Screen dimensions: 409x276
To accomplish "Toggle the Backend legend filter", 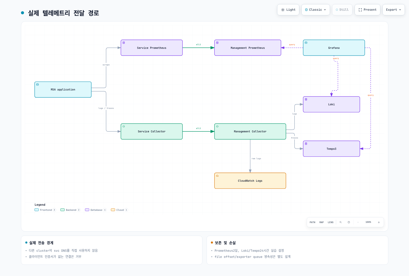I will (x=70, y=210).
